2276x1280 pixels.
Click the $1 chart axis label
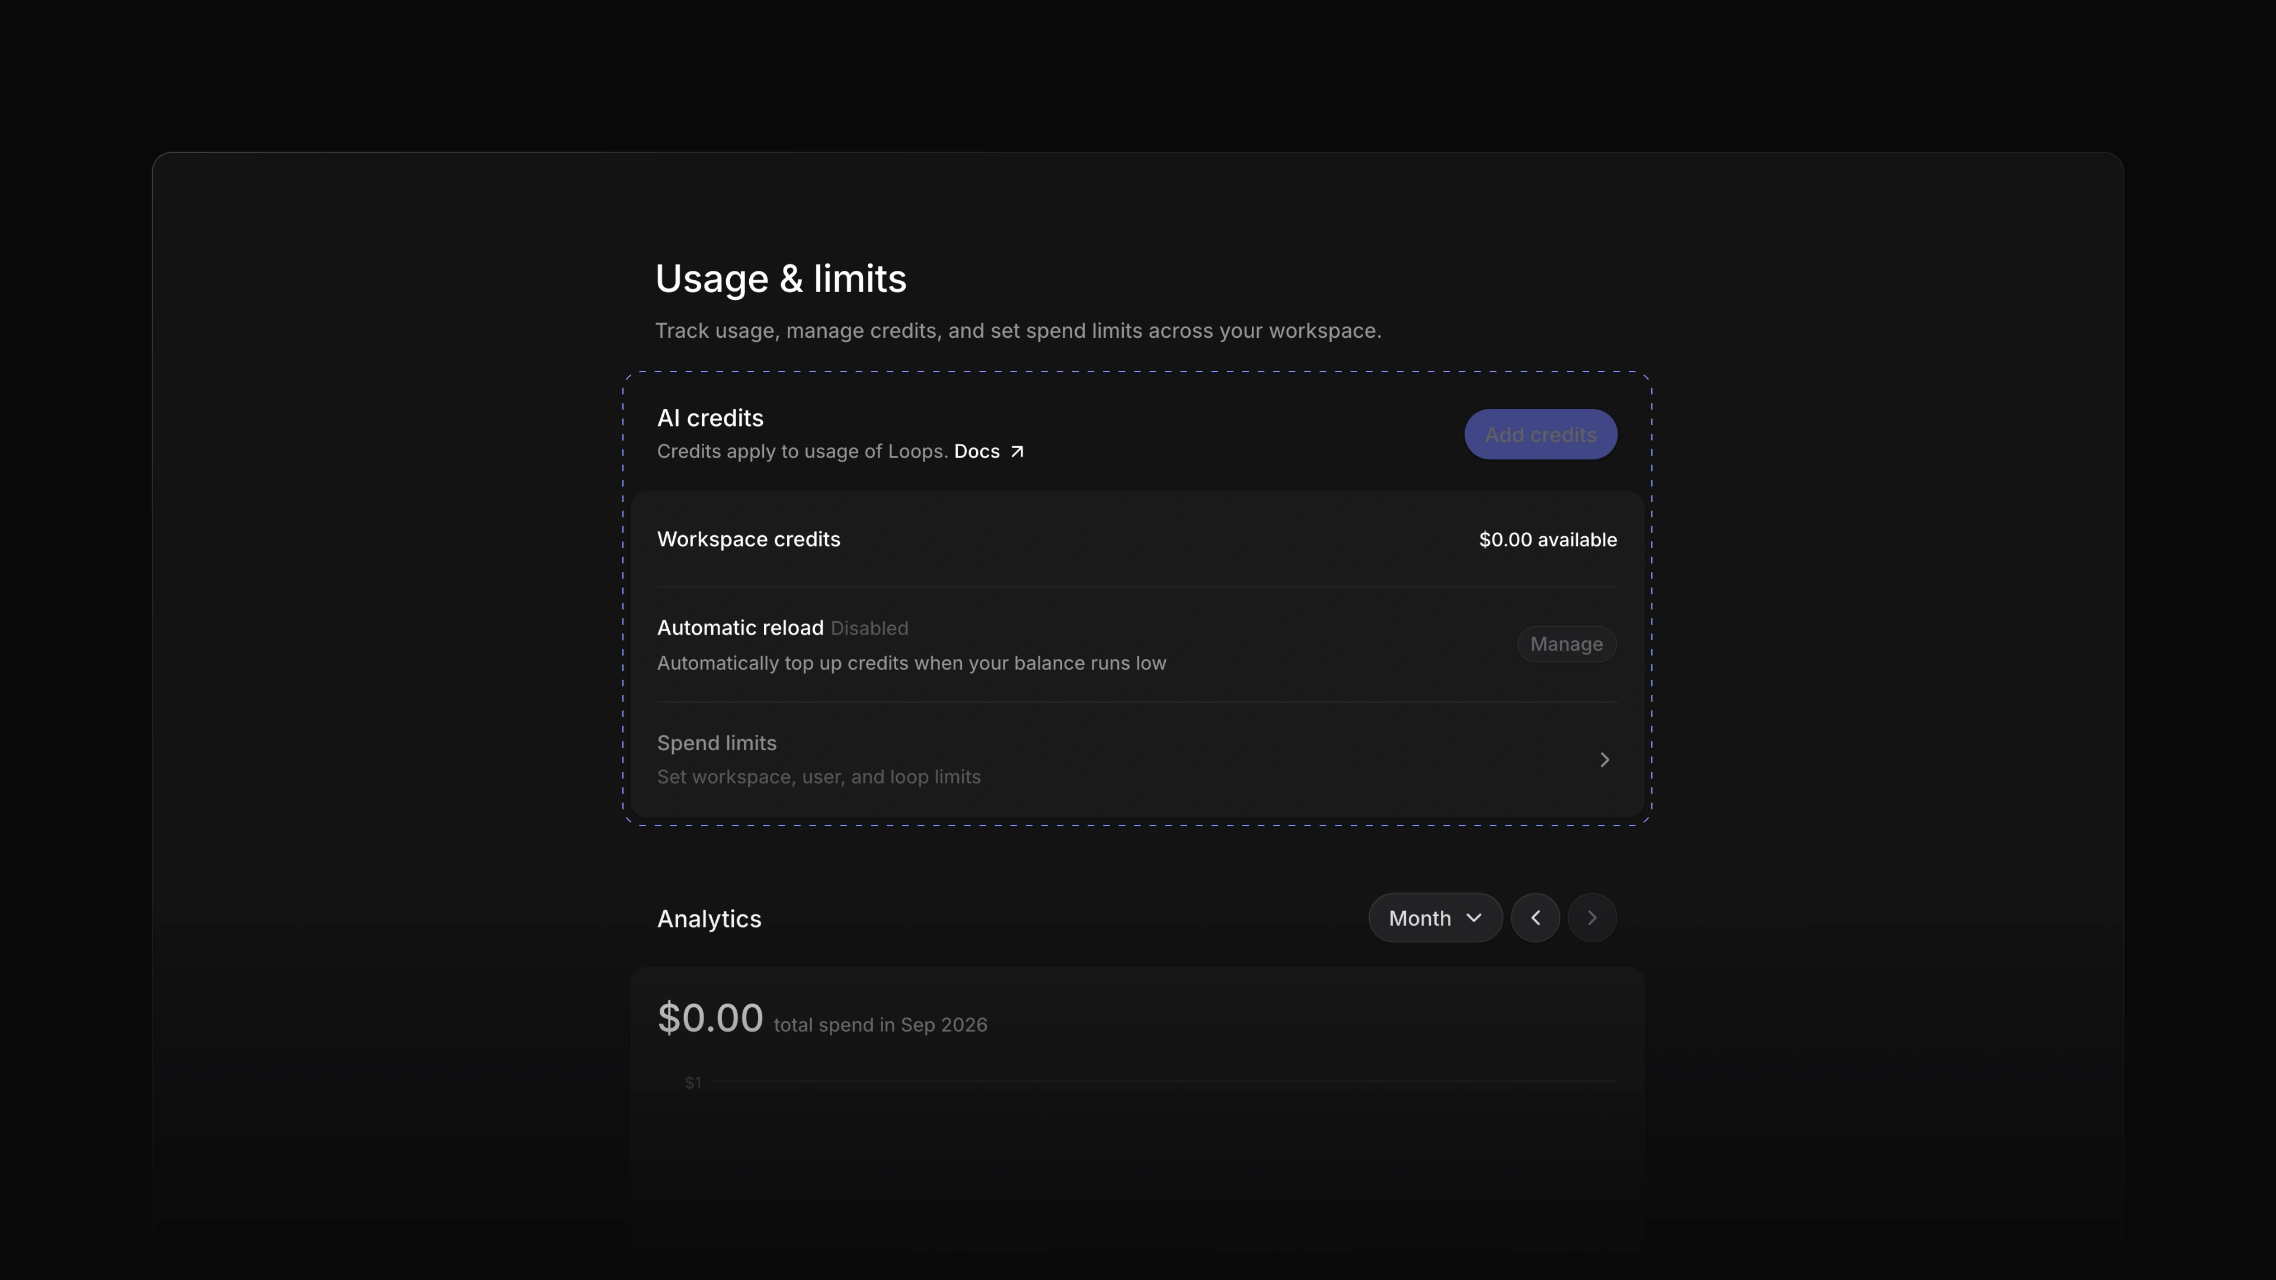click(x=693, y=1082)
